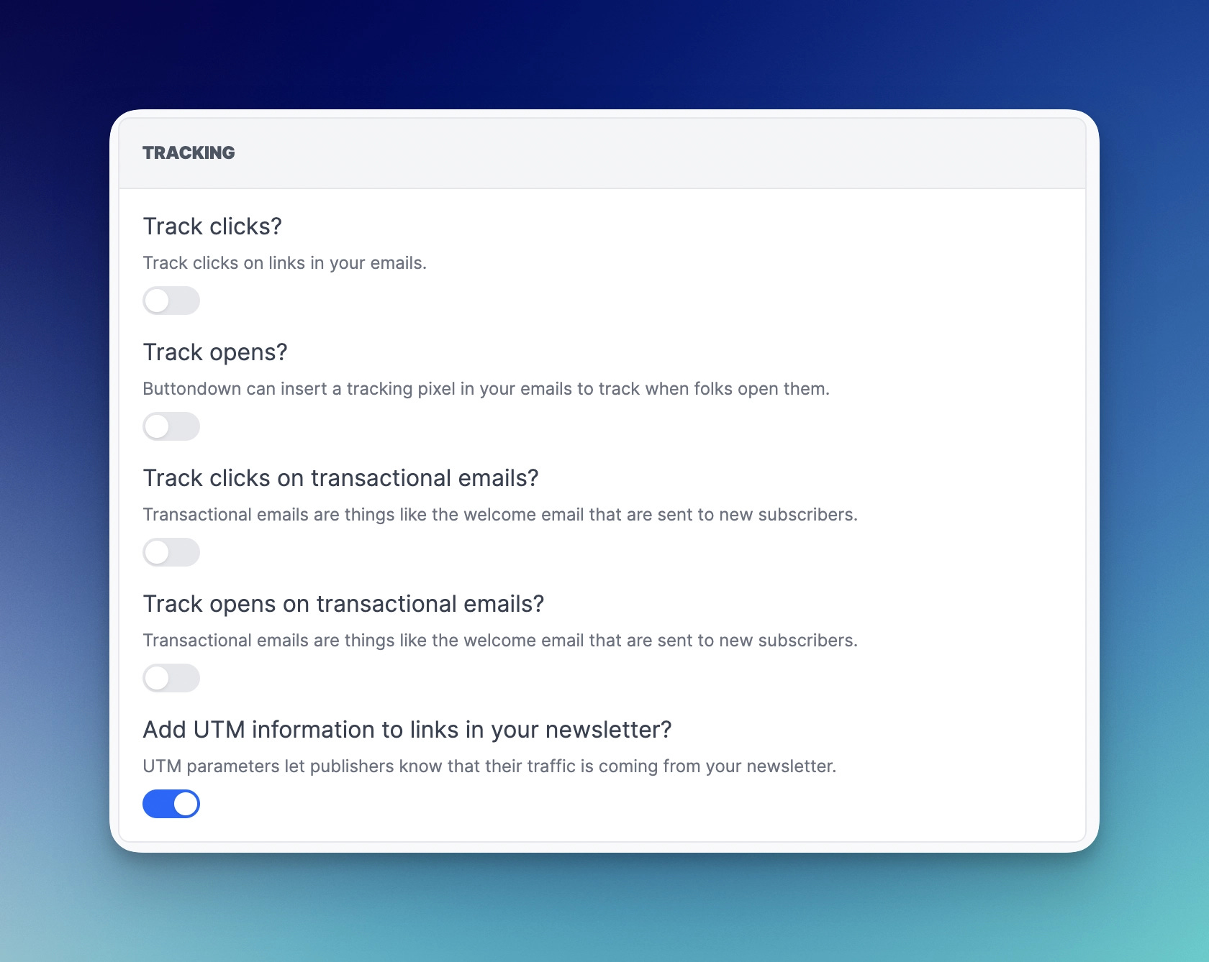Image resolution: width=1209 pixels, height=962 pixels.
Task: Click 'Track clicks on links in your emails' description
Action: (x=284, y=263)
